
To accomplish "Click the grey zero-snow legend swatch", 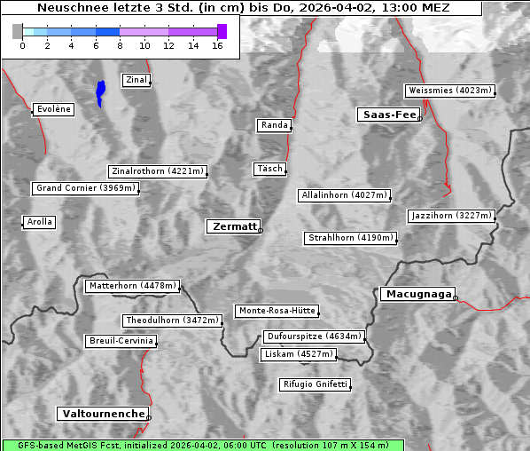I will tap(17, 31).
